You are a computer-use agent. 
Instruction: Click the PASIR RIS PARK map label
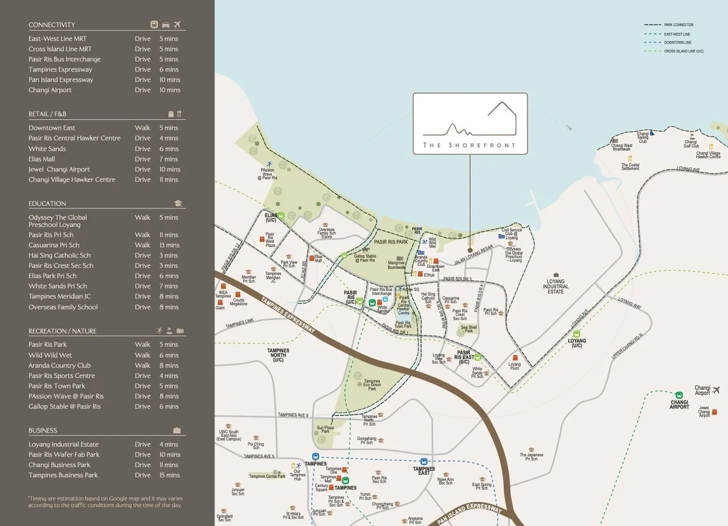[390, 242]
